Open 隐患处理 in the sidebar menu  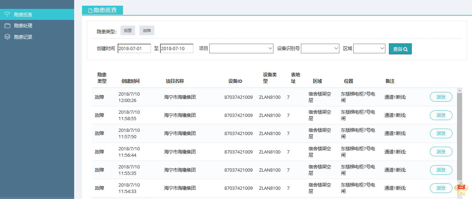(x=23, y=26)
